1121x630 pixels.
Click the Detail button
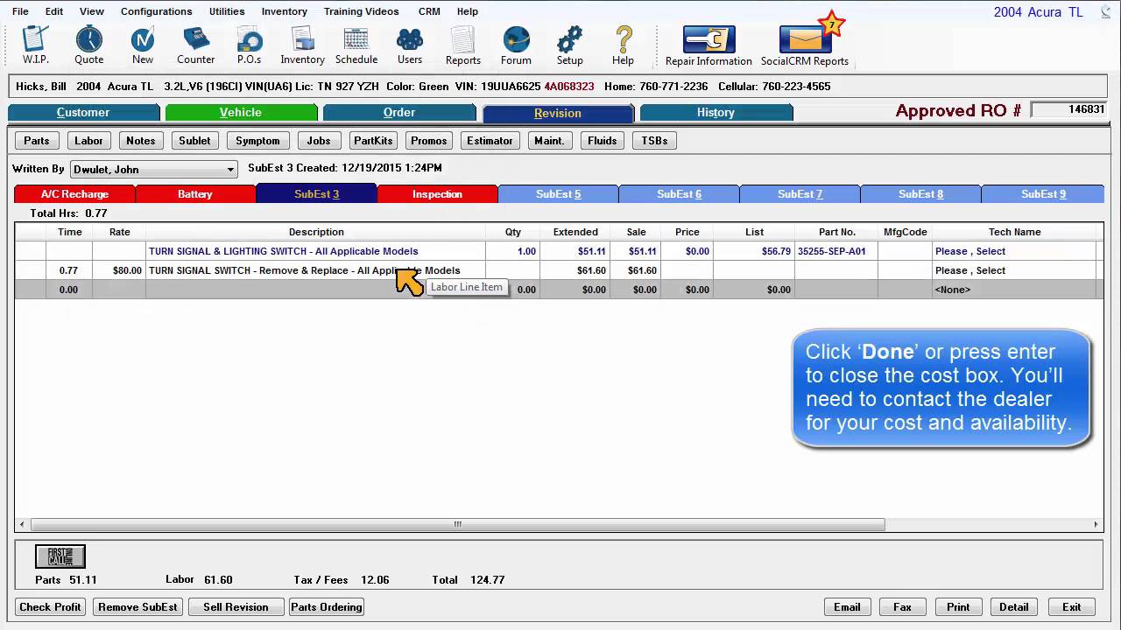coord(1014,607)
